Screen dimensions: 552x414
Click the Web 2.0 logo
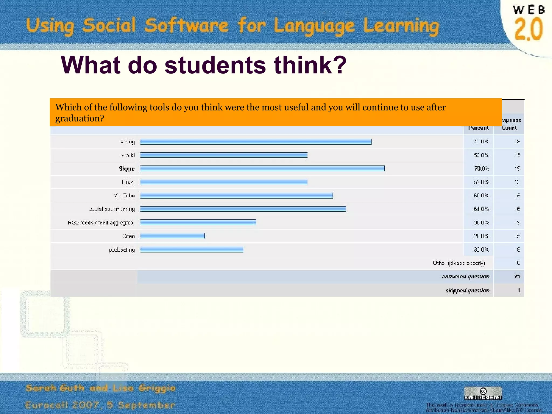pyautogui.click(x=529, y=24)
